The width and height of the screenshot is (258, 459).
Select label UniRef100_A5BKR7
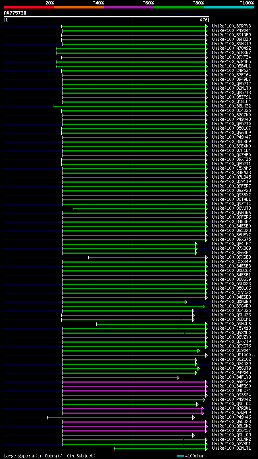231,53
